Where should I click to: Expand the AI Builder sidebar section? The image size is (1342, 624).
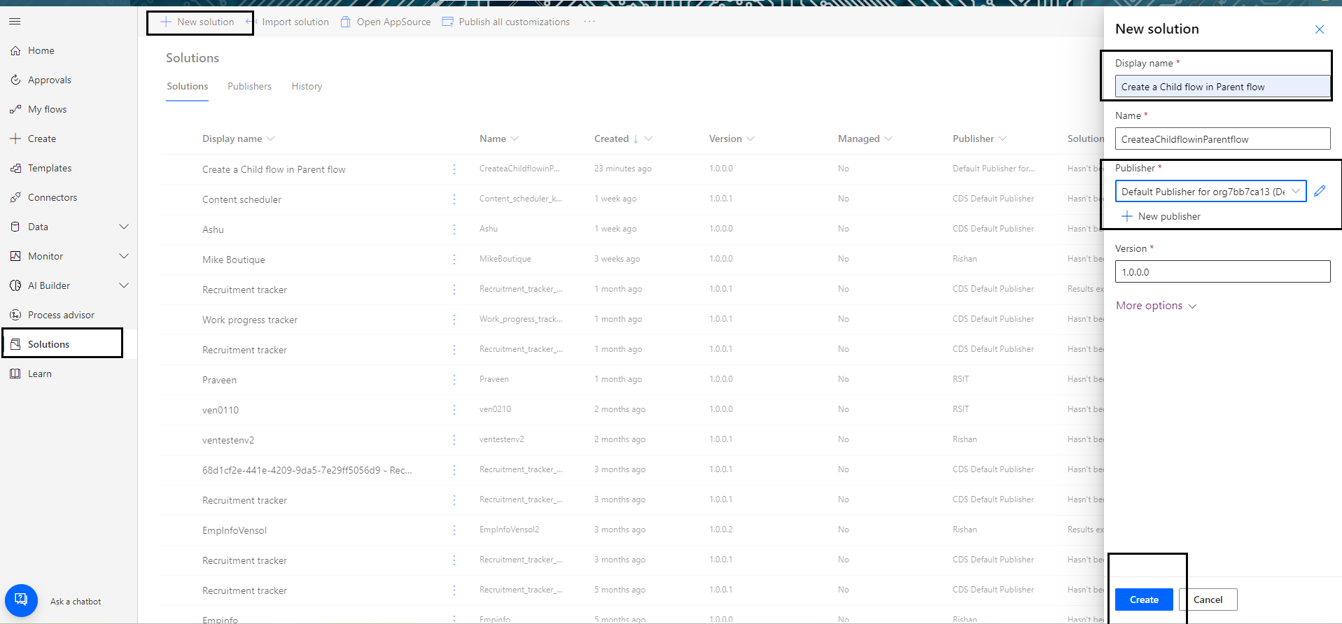124,285
